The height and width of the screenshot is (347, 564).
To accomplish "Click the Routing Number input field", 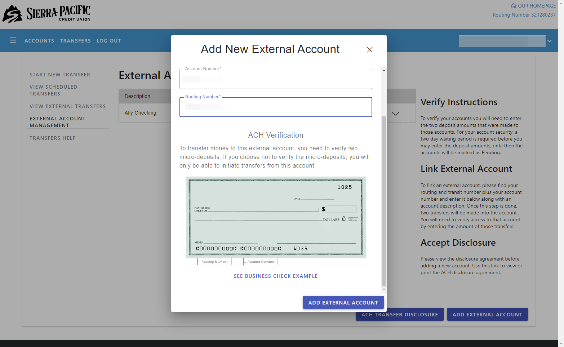I will pos(276,107).
